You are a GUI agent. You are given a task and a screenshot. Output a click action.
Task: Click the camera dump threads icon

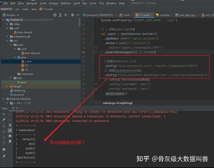coord(4,132)
